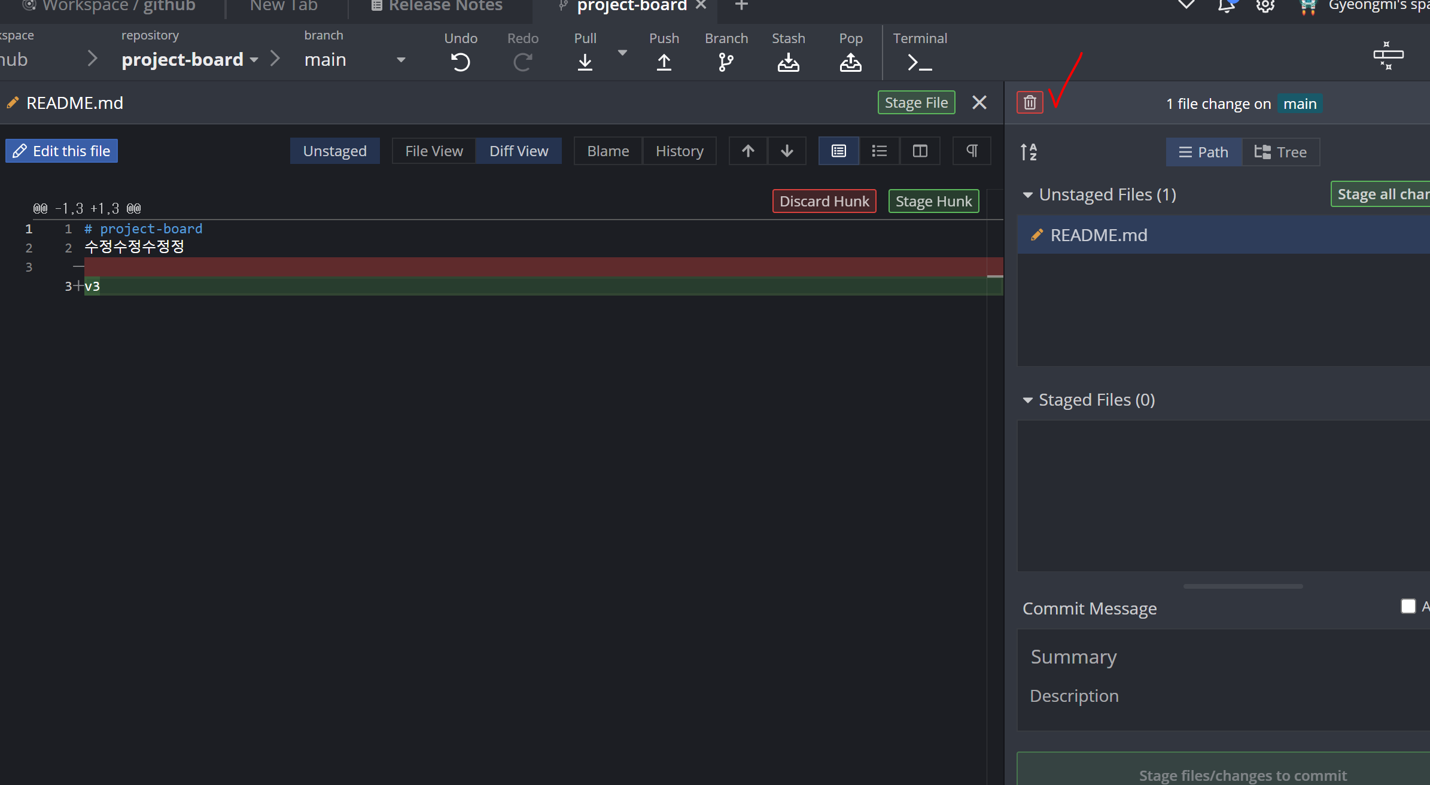Collapse the Unstaged Files section
The image size is (1430, 785).
[1028, 195]
